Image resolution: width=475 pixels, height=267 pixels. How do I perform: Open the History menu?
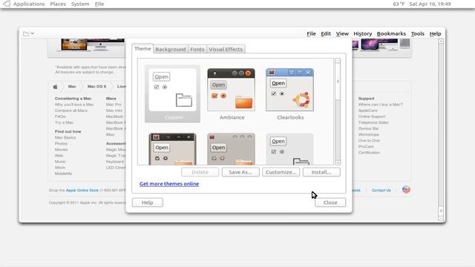click(x=363, y=33)
